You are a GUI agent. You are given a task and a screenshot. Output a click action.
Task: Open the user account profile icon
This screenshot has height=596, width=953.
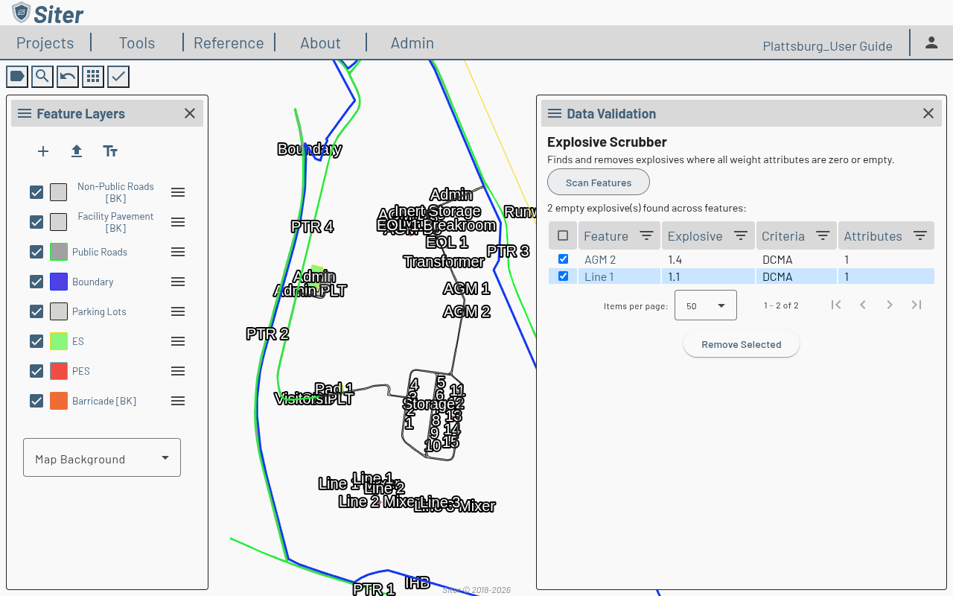click(x=931, y=42)
